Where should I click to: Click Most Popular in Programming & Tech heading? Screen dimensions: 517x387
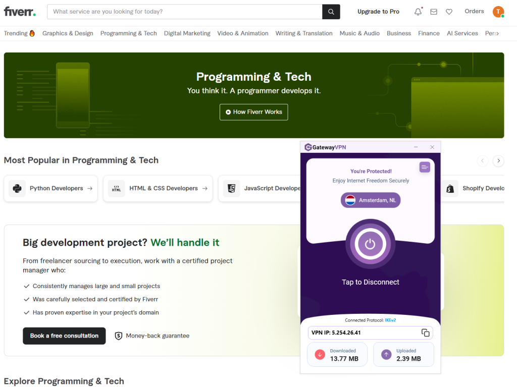(81, 160)
